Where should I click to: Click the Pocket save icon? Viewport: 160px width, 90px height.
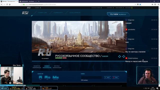click(x=138, y=4)
